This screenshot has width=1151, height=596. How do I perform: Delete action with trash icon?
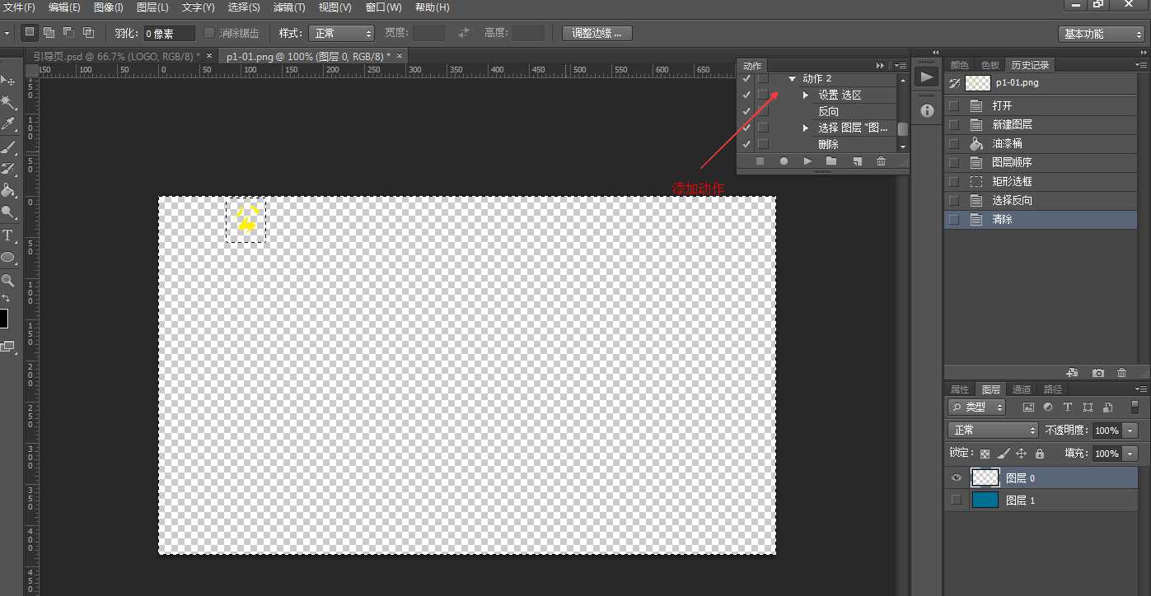click(x=881, y=161)
